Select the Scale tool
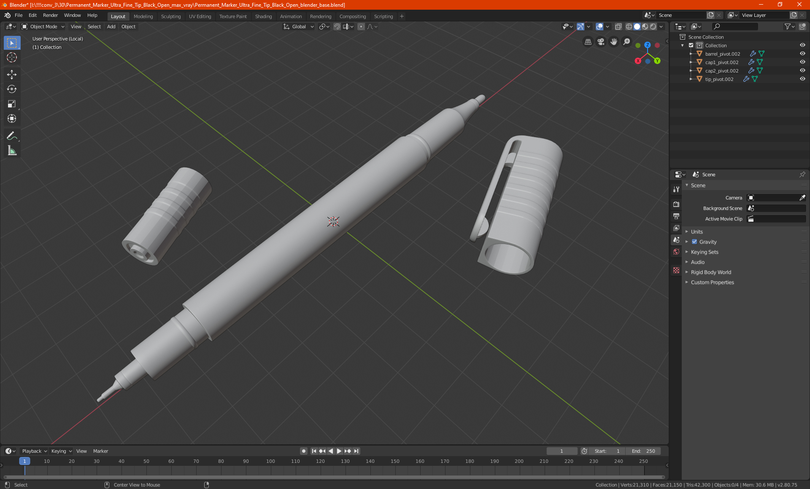This screenshot has width=810, height=489. click(12, 104)
